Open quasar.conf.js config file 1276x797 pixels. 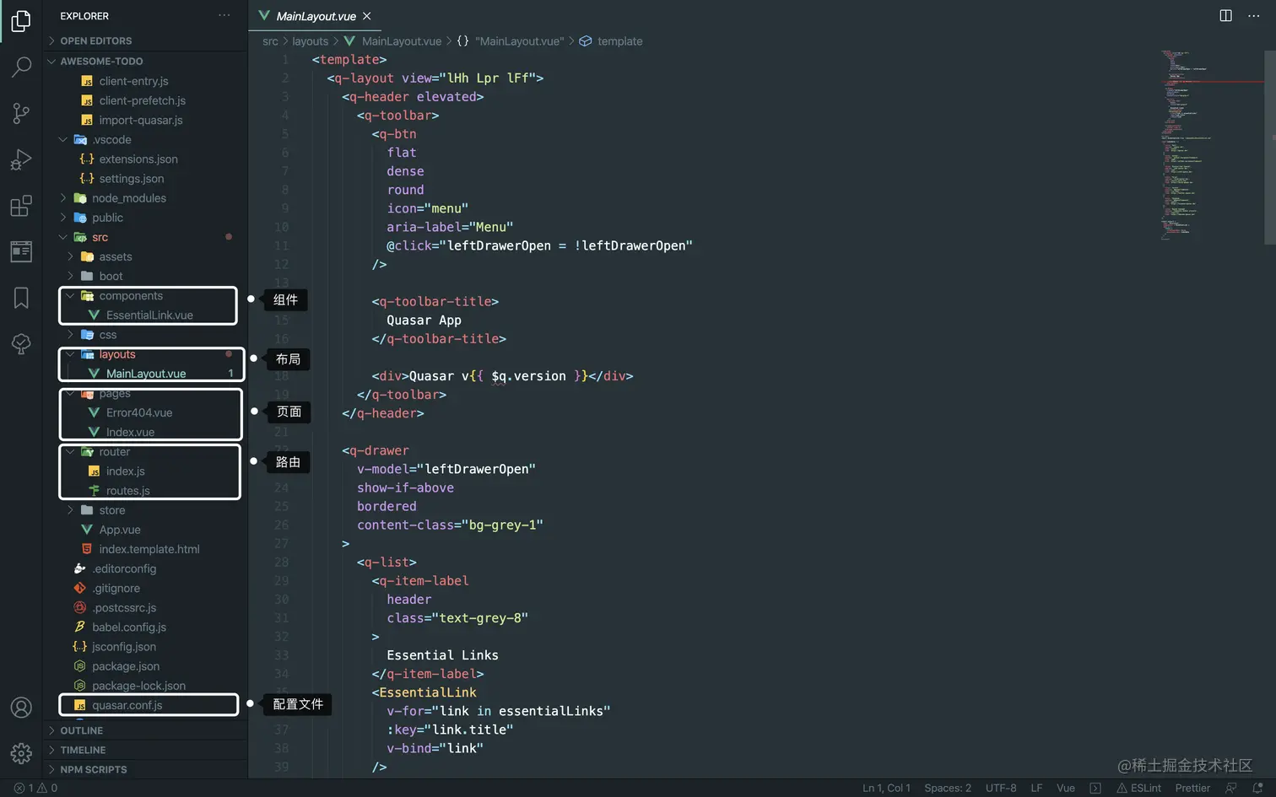145,705
